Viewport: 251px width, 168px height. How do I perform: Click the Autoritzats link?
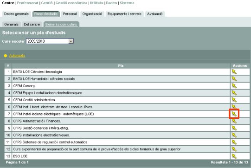(x=17, y=56)
